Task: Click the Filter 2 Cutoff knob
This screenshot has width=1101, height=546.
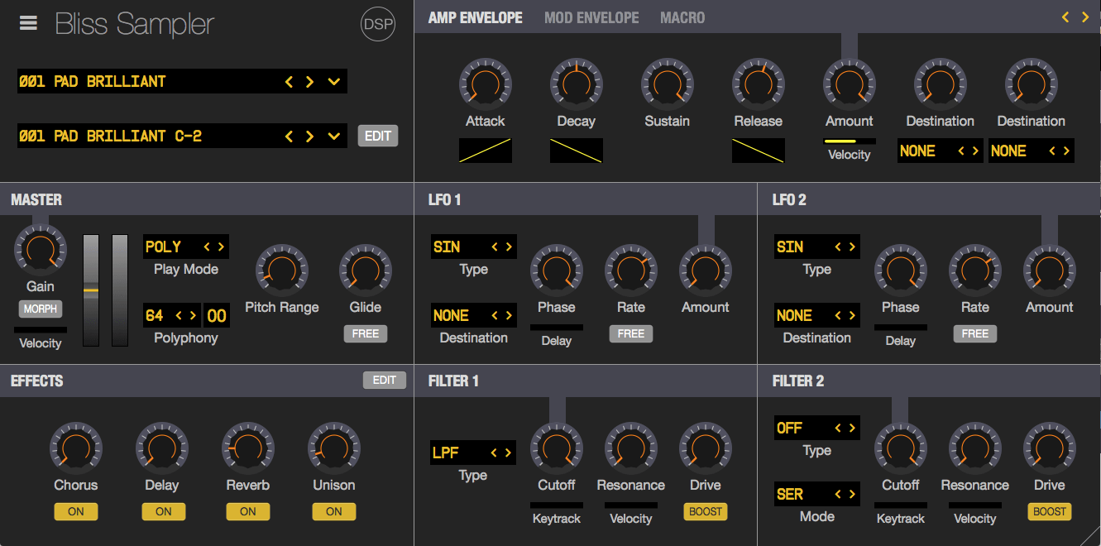Action: (x=901, y=448)
